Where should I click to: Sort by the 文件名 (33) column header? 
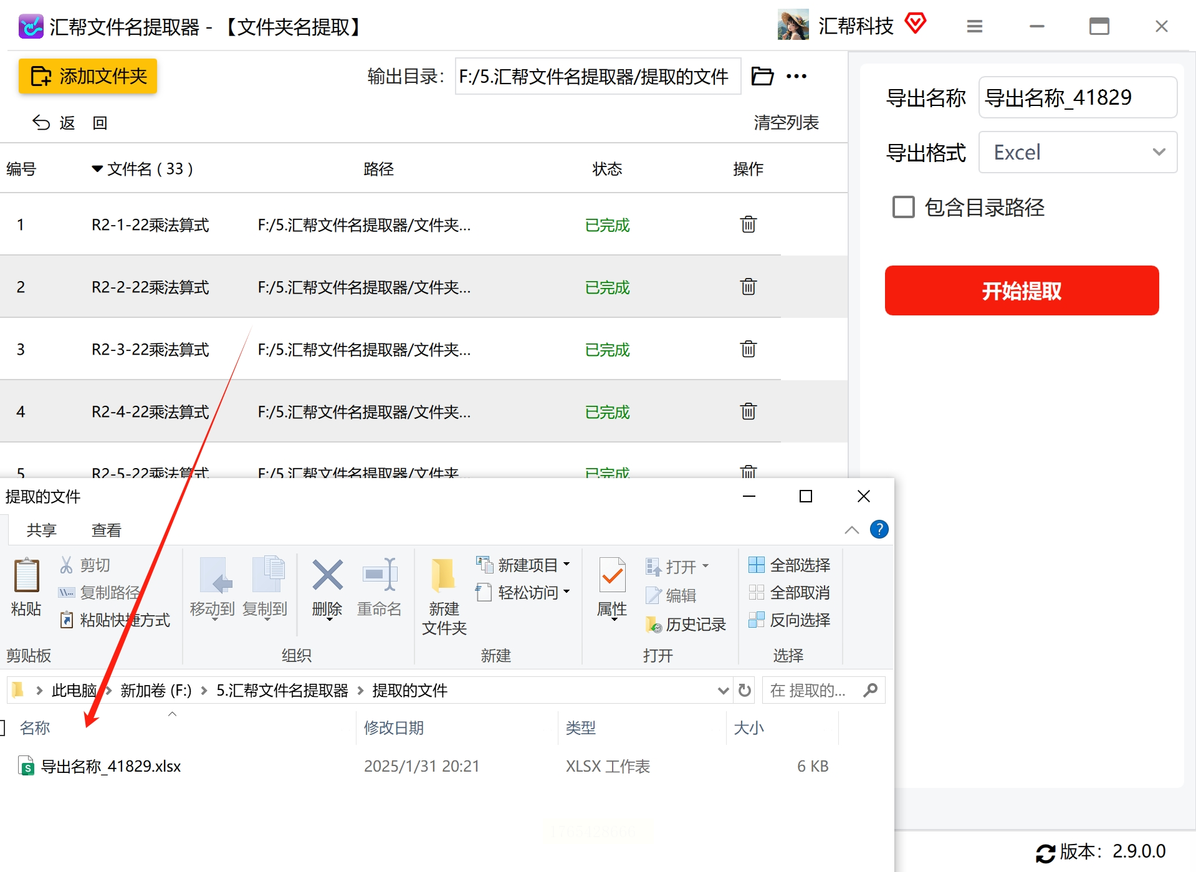[143, 169]
